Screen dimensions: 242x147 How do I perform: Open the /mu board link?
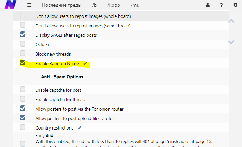tap(134, 5)
